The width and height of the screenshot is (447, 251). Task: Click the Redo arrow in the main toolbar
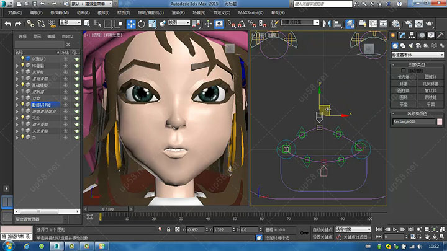(17, 24)
